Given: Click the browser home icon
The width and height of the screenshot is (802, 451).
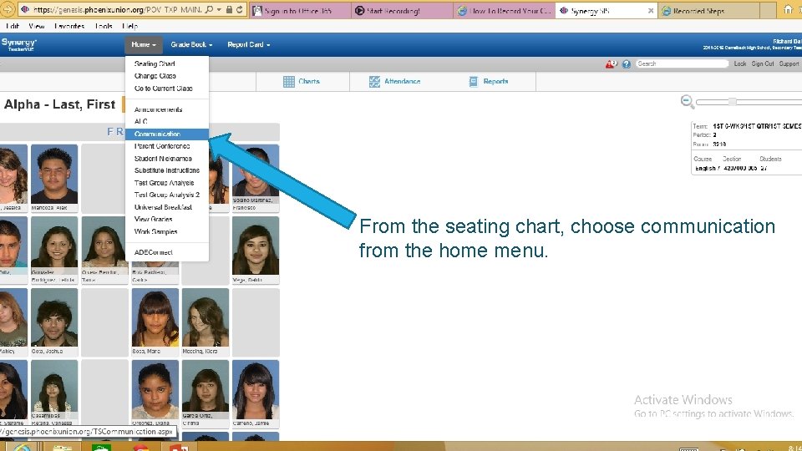Looking at the screenshot, I should pyautogui.click(x=788, y=10).
